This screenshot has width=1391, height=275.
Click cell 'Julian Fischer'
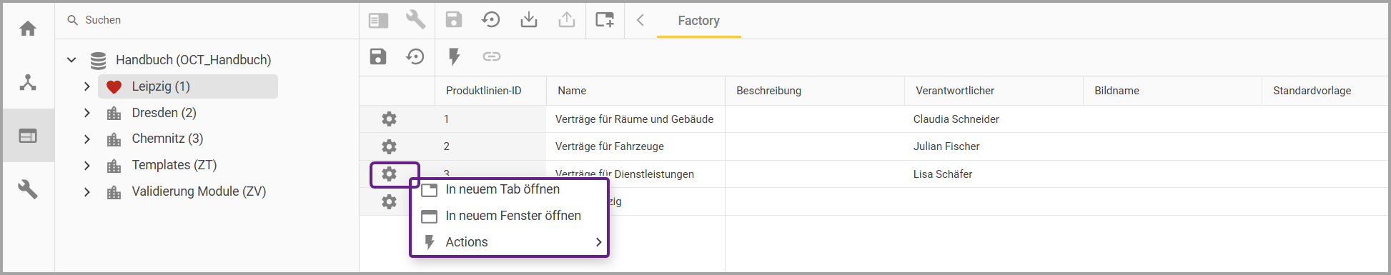946,146
